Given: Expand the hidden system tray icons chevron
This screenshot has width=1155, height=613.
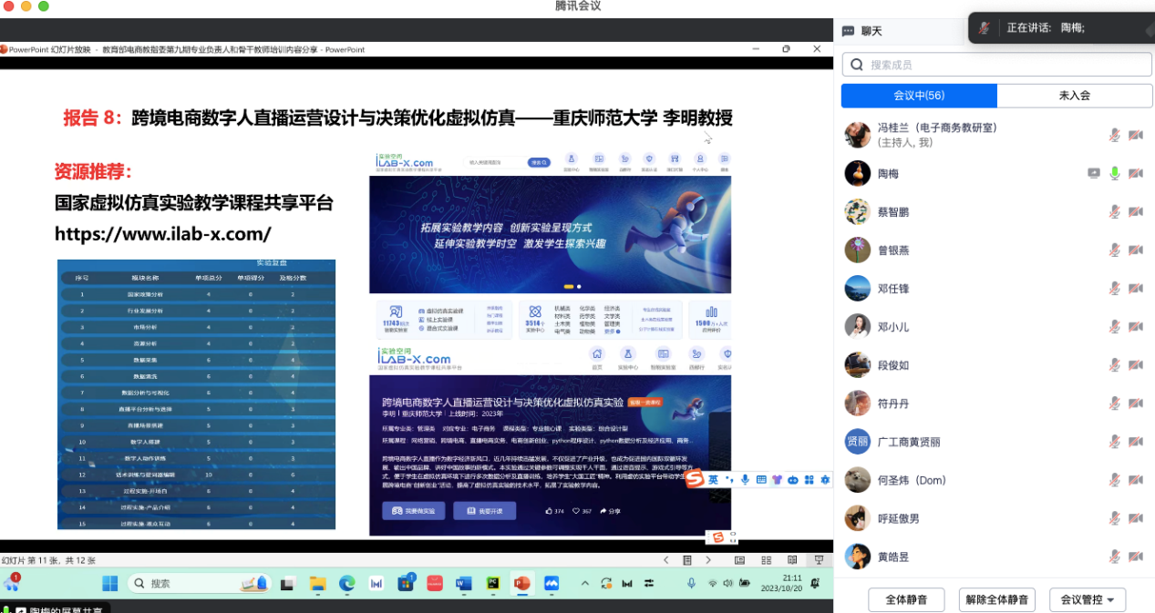Looking at the screenshot, I should pyautogui.click(x=583, y=583).
